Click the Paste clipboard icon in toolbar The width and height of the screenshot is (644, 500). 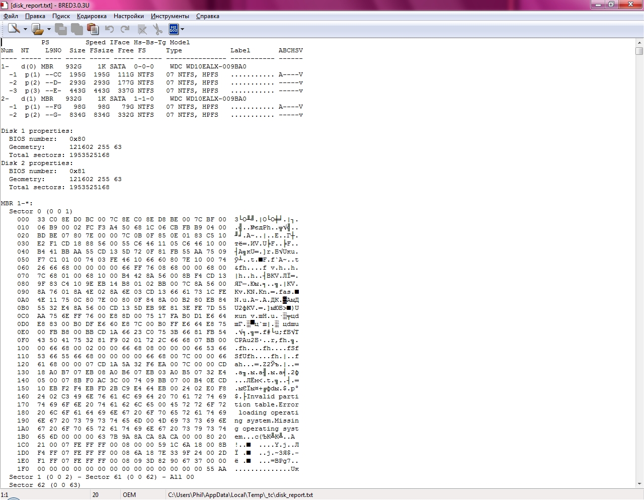(x=93, y=29)
